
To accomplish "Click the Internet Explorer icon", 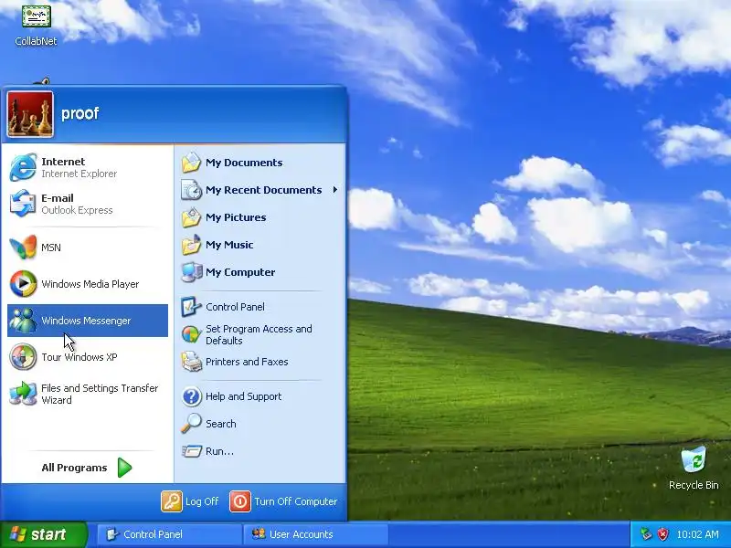I will click(23, 167).
